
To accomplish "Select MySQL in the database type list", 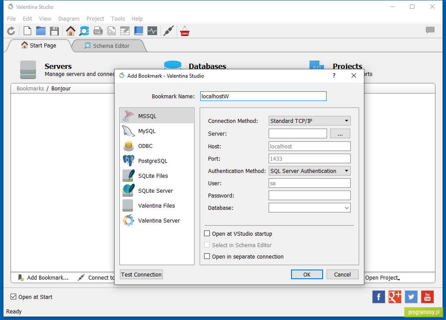I will click(x=157, y=131).
